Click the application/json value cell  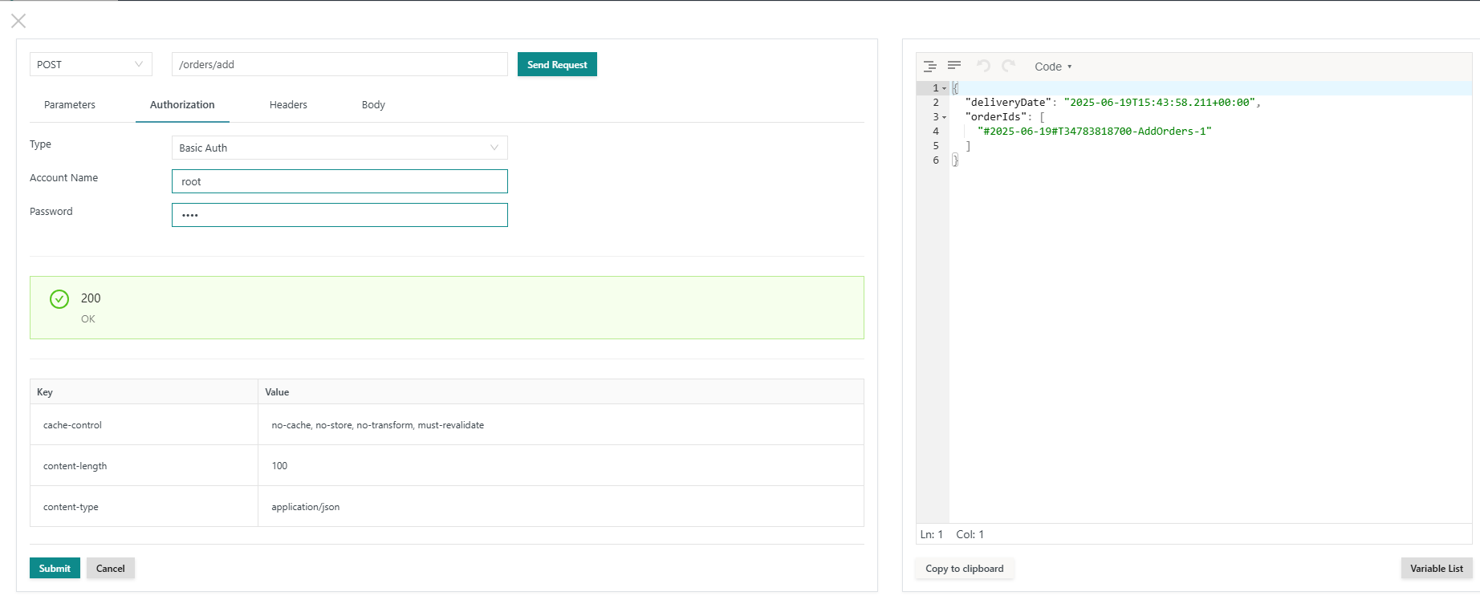point(561,507)
